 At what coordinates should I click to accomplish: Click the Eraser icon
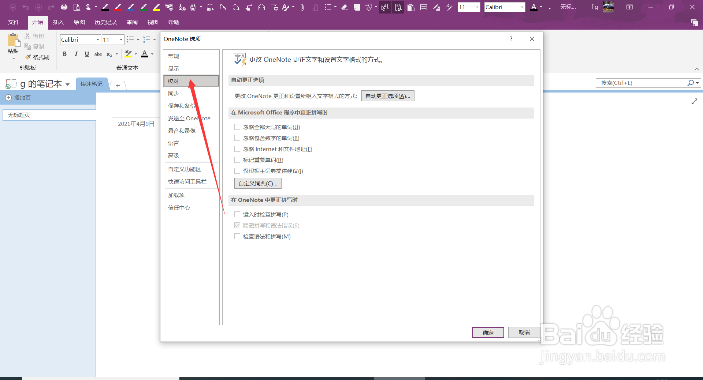click(x=344, y=7)
